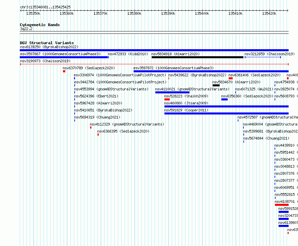Open the nsv472933 (Kidd2010) variant

click(x=128, y=54)
